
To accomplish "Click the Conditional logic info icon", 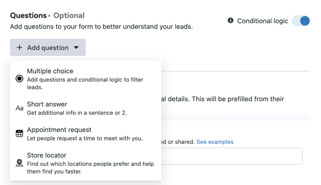I will 231,21.
